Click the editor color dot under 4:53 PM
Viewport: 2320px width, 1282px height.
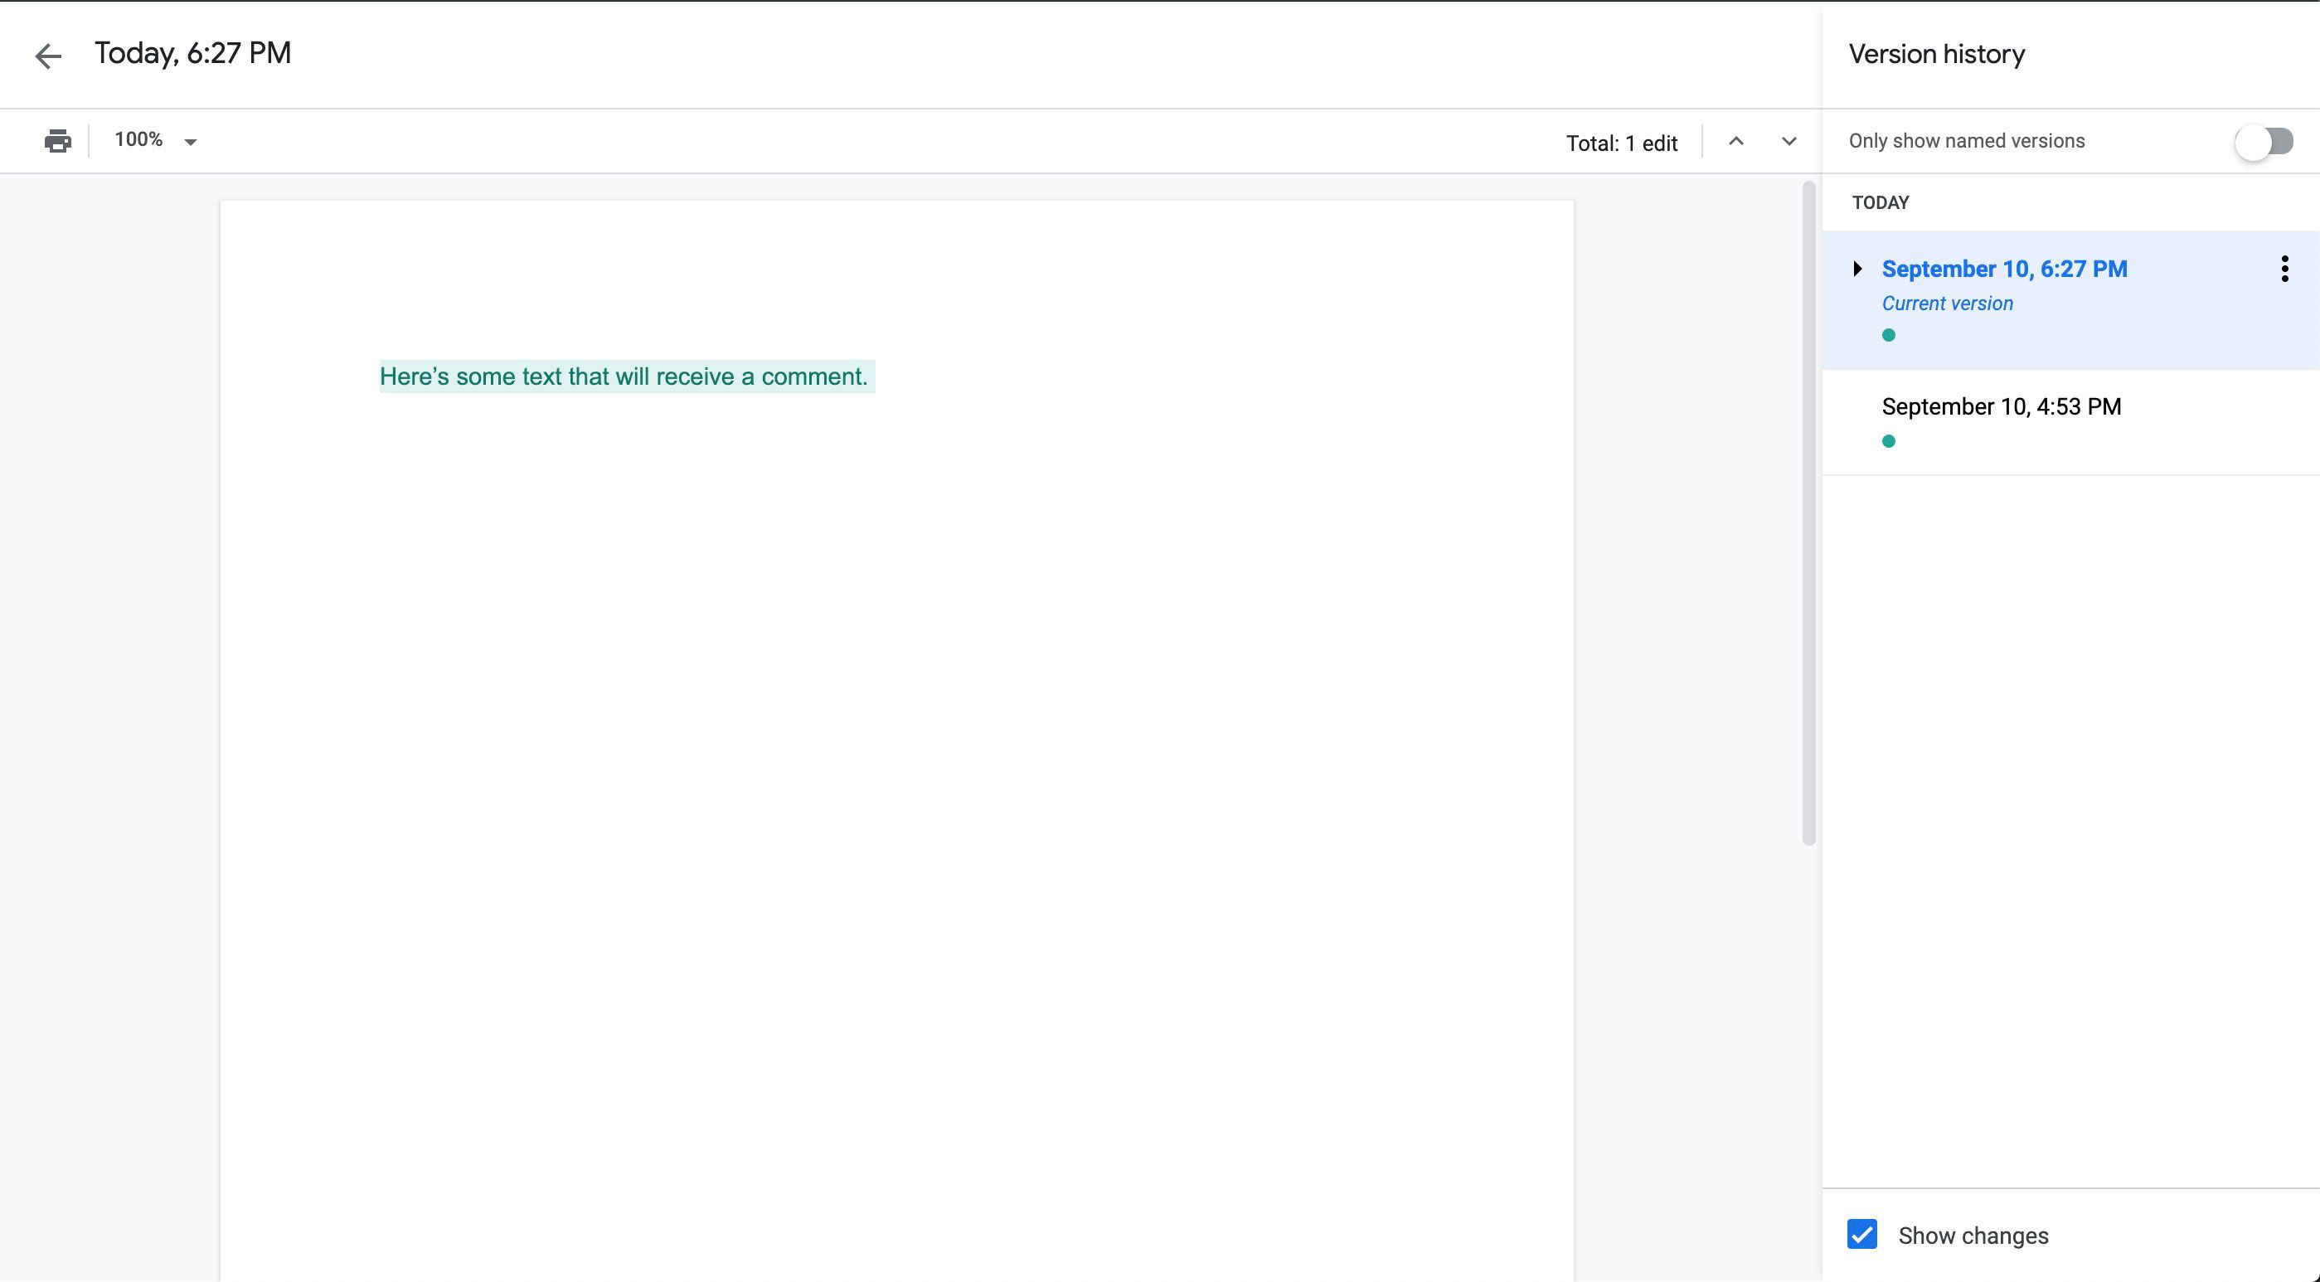pyautogui.click(x=1889, y=441)
